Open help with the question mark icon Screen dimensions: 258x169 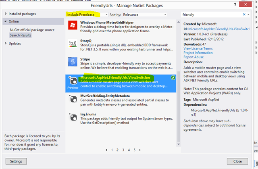(x=235, y=4)
